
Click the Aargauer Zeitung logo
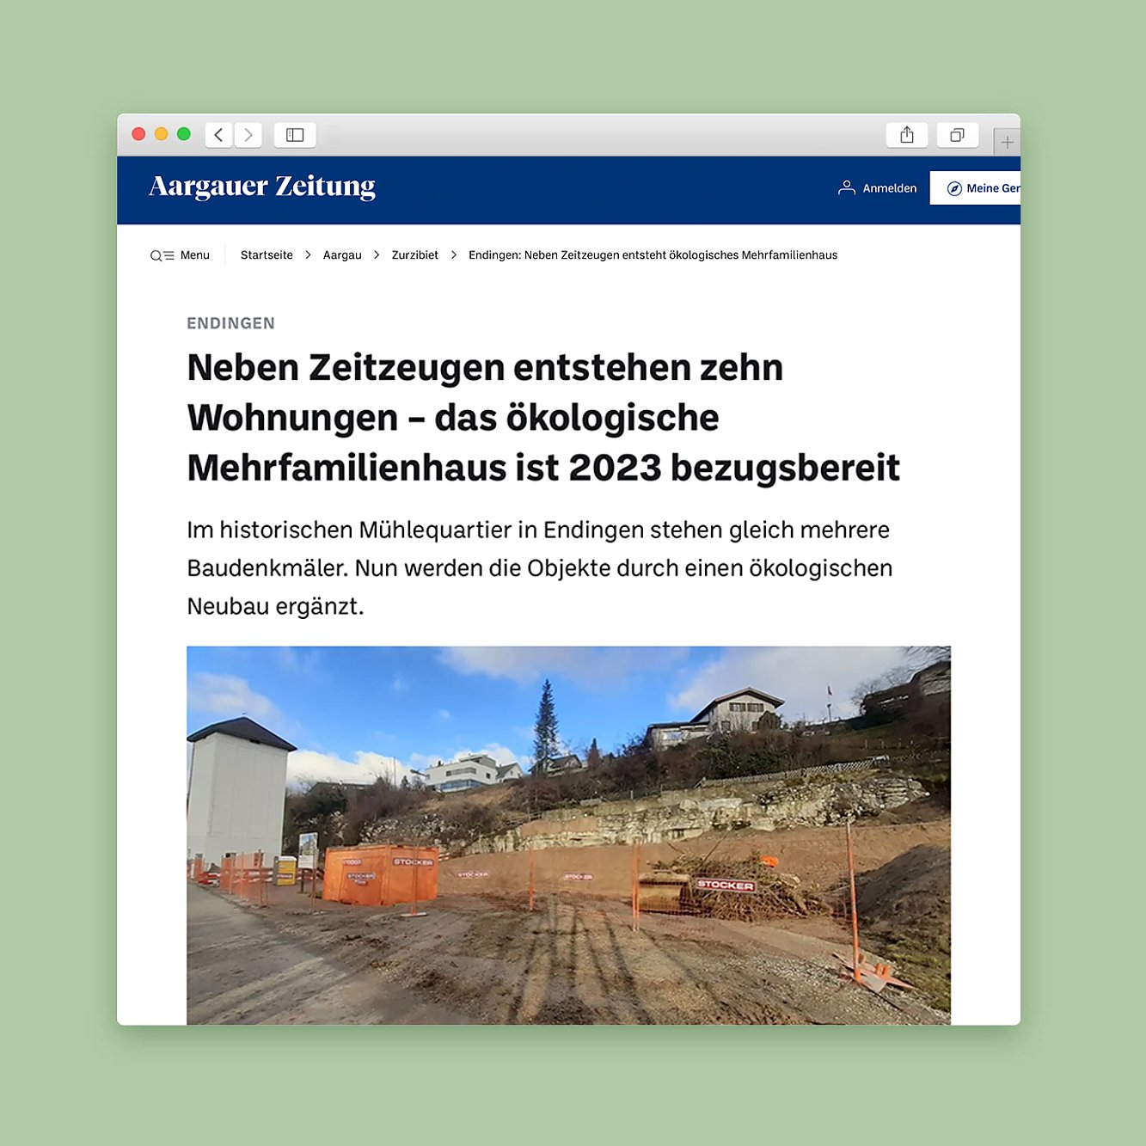coord(262,187)
